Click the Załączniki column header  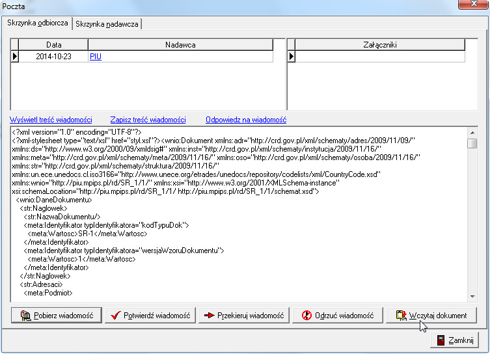[x=379, y=45]
